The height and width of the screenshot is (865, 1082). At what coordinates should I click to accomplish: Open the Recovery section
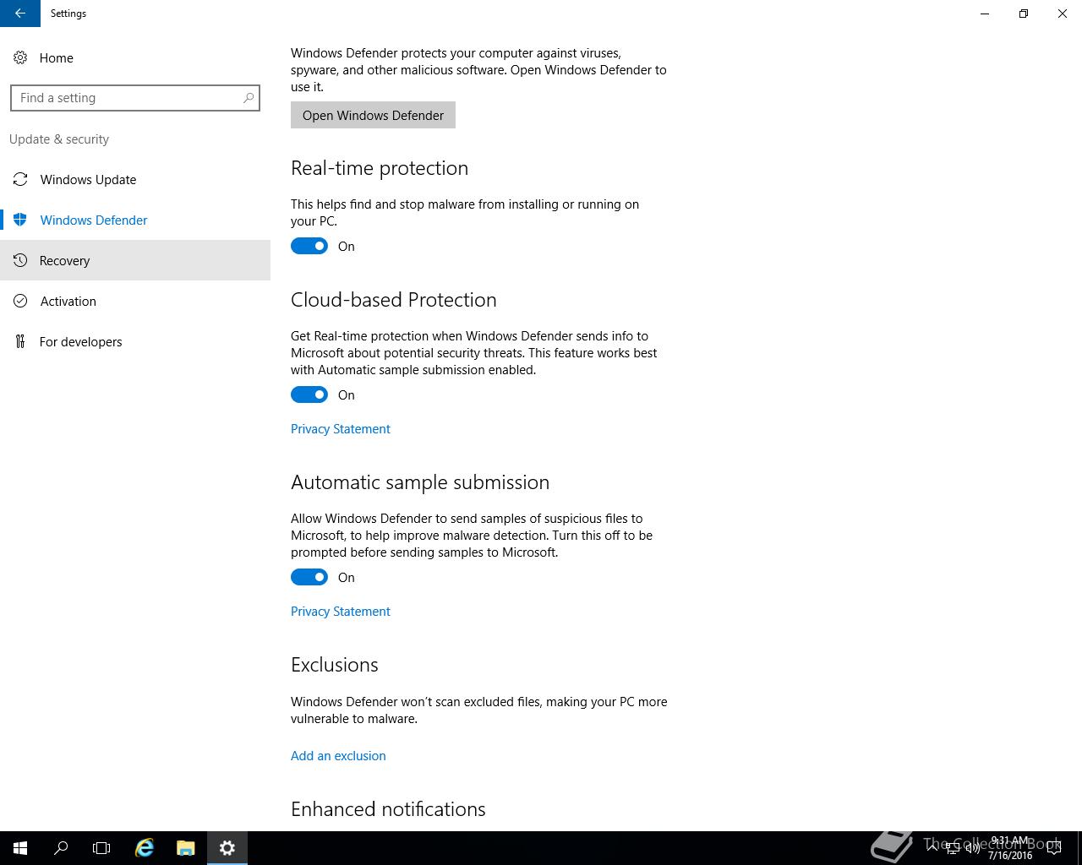click(x=135, y=260)
